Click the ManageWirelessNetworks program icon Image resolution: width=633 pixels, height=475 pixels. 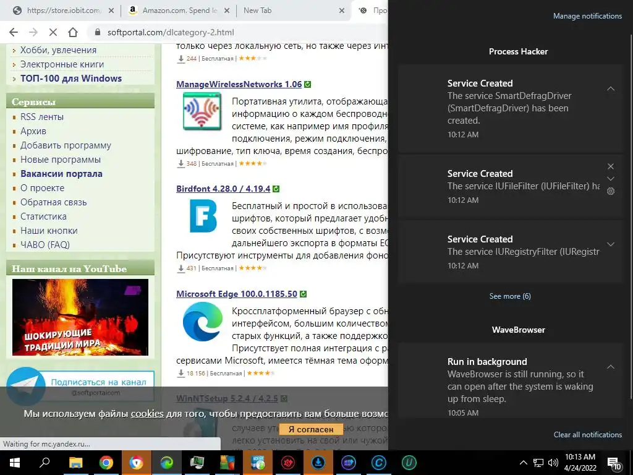(x=202, y=111)
